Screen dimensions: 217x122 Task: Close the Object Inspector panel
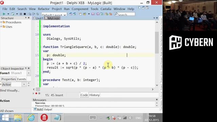coord(28,68)
